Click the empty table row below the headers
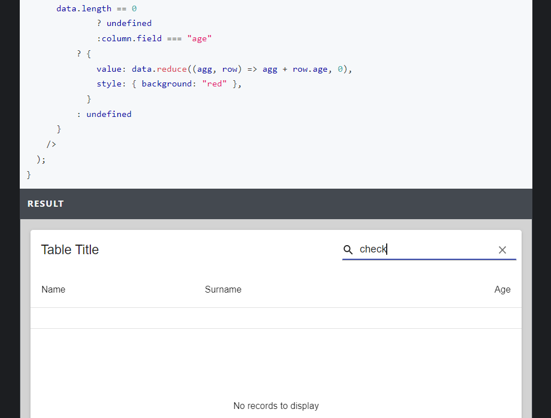Screen dimensions: 551x418 [276, 317]
